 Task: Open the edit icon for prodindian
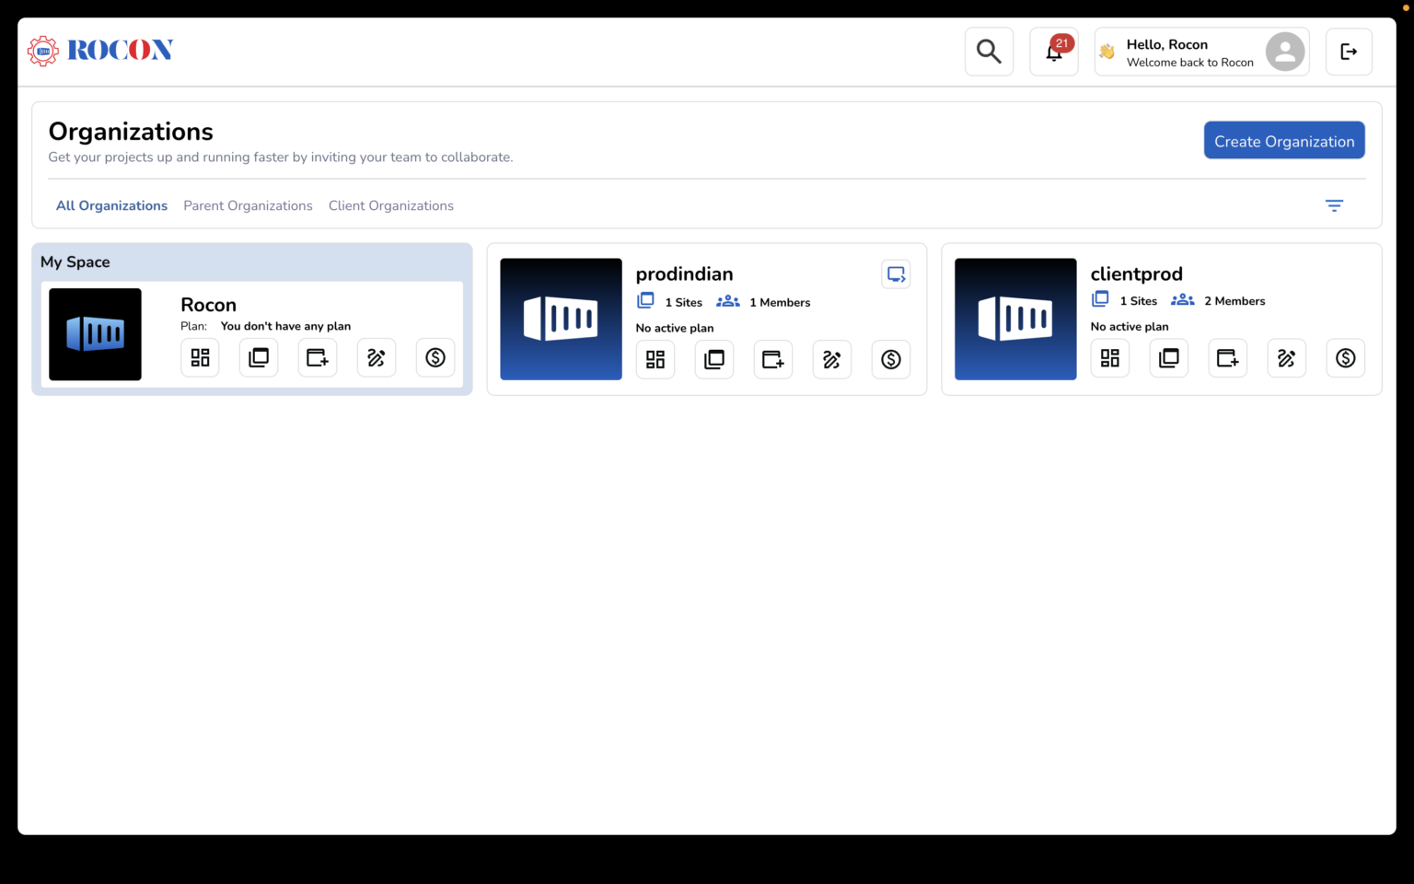pos(831,359)
